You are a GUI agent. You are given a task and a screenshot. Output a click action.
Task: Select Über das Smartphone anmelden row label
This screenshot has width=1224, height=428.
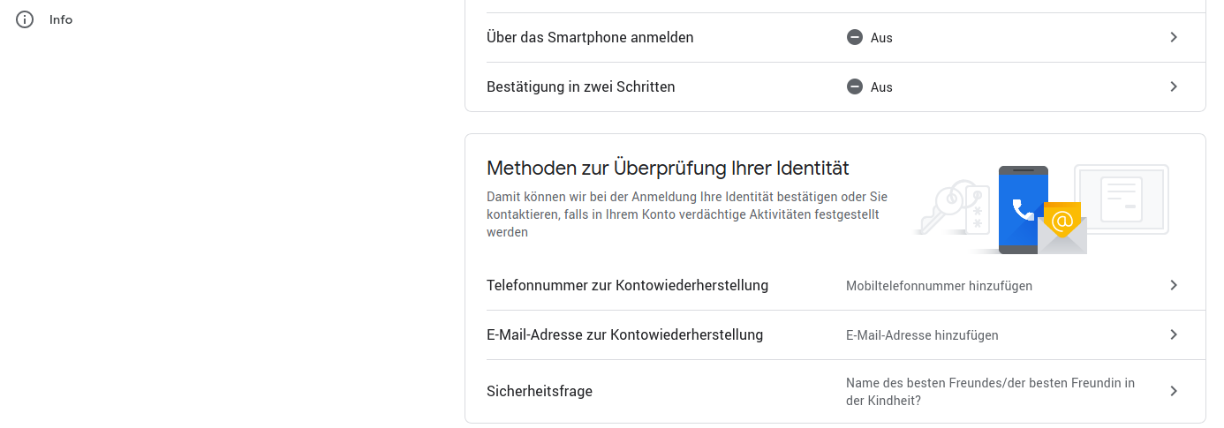[x=590, y=38]
